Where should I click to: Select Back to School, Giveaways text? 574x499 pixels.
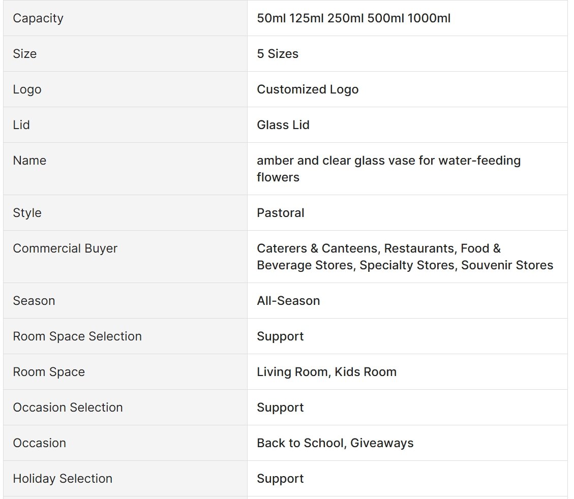(335, 443)
